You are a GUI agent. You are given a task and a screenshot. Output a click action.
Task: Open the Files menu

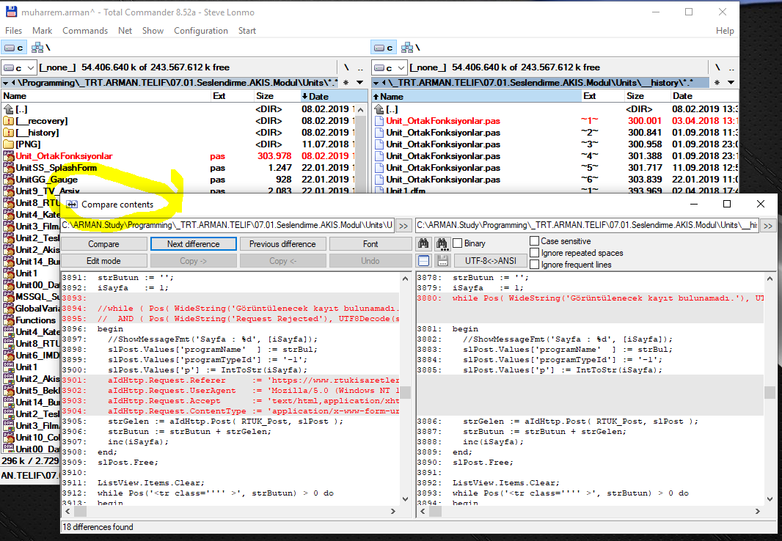(13, 30)
